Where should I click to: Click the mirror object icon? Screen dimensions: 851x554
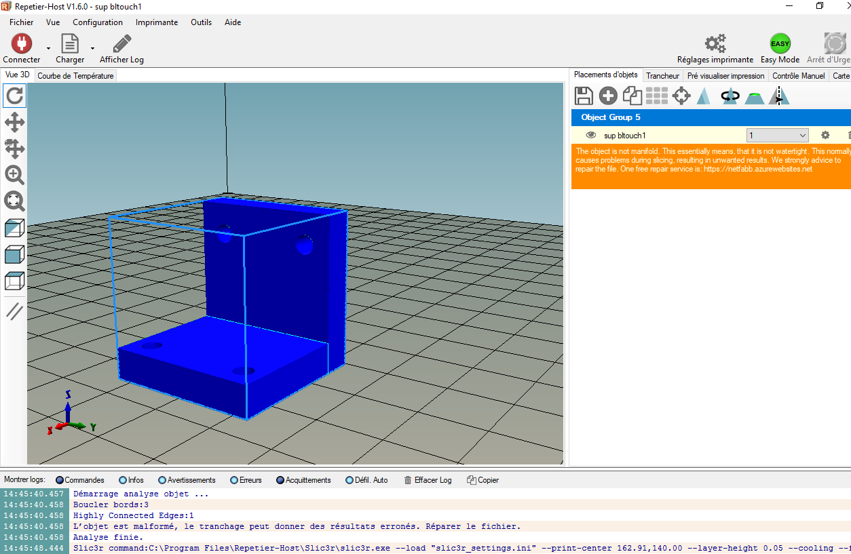779,96
